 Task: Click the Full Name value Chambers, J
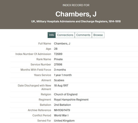[62, 43]
